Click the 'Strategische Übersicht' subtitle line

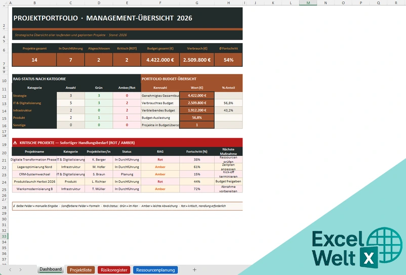(x=71, y=35)
